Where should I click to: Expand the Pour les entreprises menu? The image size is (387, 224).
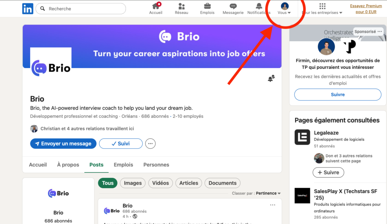[x=322, y=9]
